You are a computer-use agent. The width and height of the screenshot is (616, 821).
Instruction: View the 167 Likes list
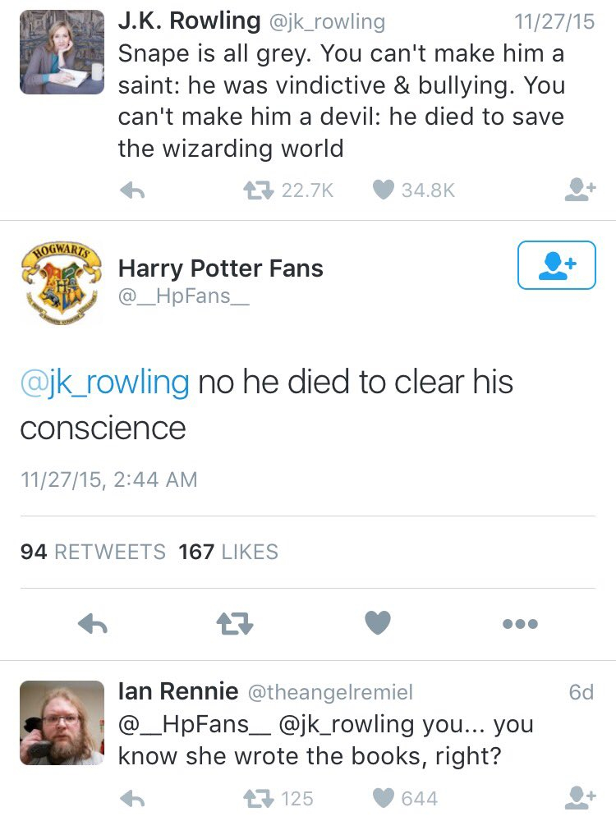(x=228, y=552)
